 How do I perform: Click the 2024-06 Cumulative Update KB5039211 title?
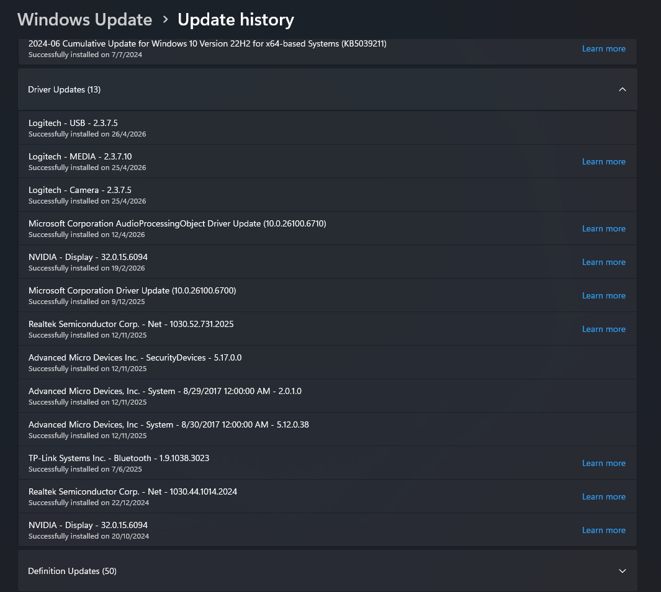[207, 44]
